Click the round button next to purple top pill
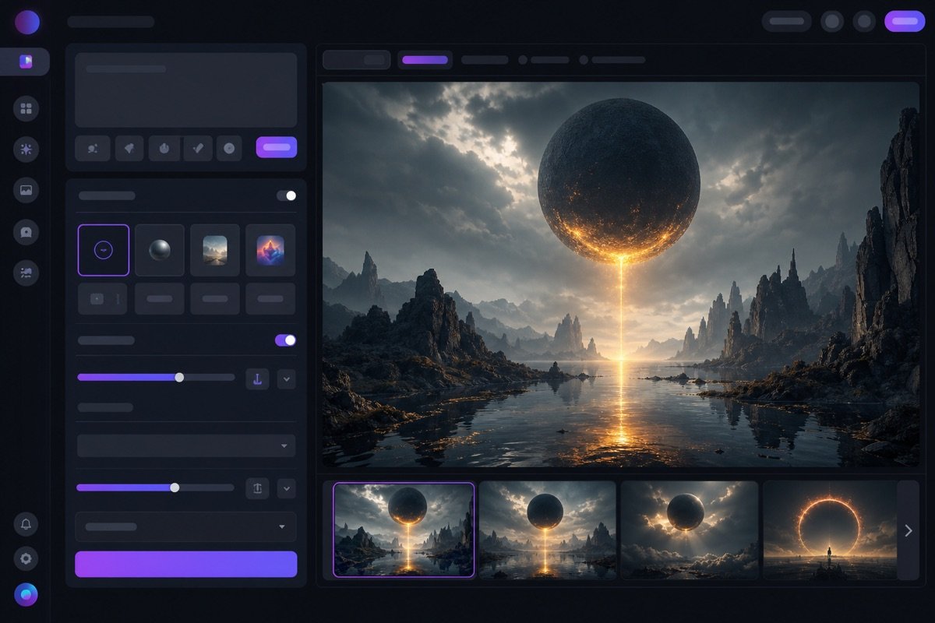This screenshot has width=935, height=623. 864,21
